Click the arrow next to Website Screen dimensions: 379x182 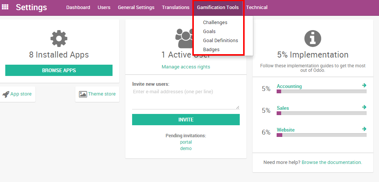click(x=364, y=129)
